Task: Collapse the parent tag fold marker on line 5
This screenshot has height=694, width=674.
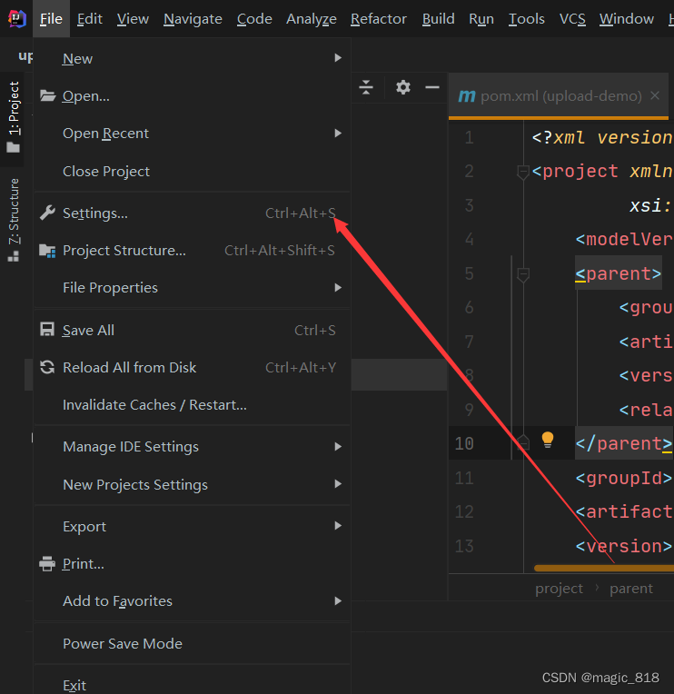Action: pos(523,274)
